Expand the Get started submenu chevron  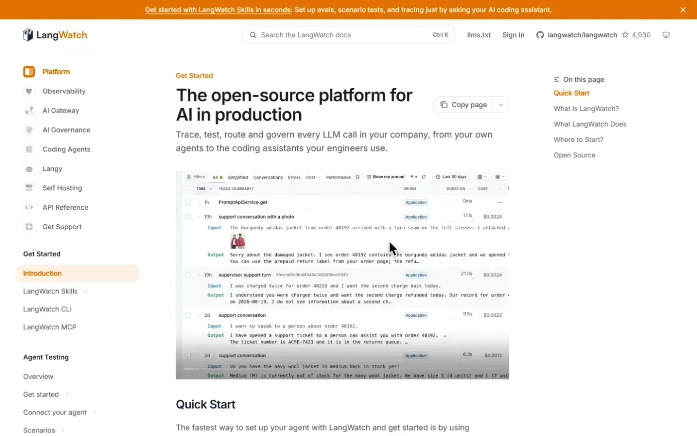(67, 394)
